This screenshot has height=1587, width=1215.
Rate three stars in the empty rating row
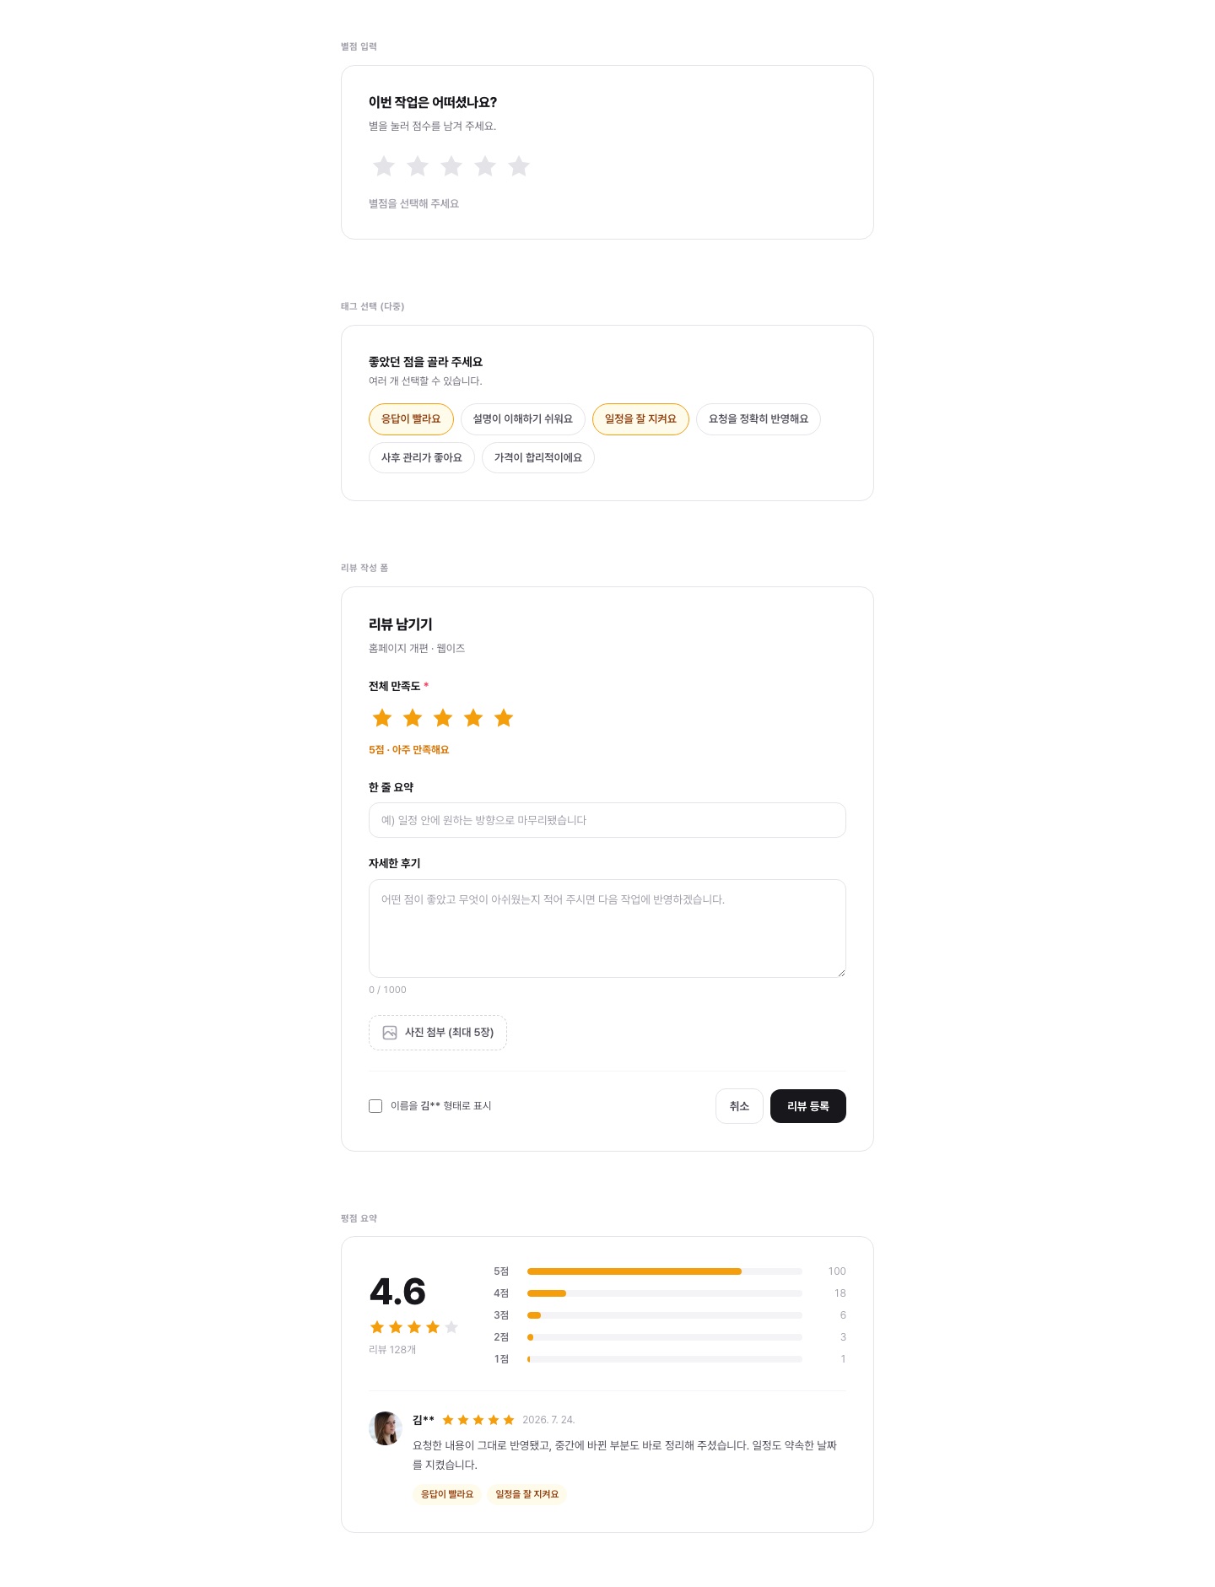(x=451, y=166)
